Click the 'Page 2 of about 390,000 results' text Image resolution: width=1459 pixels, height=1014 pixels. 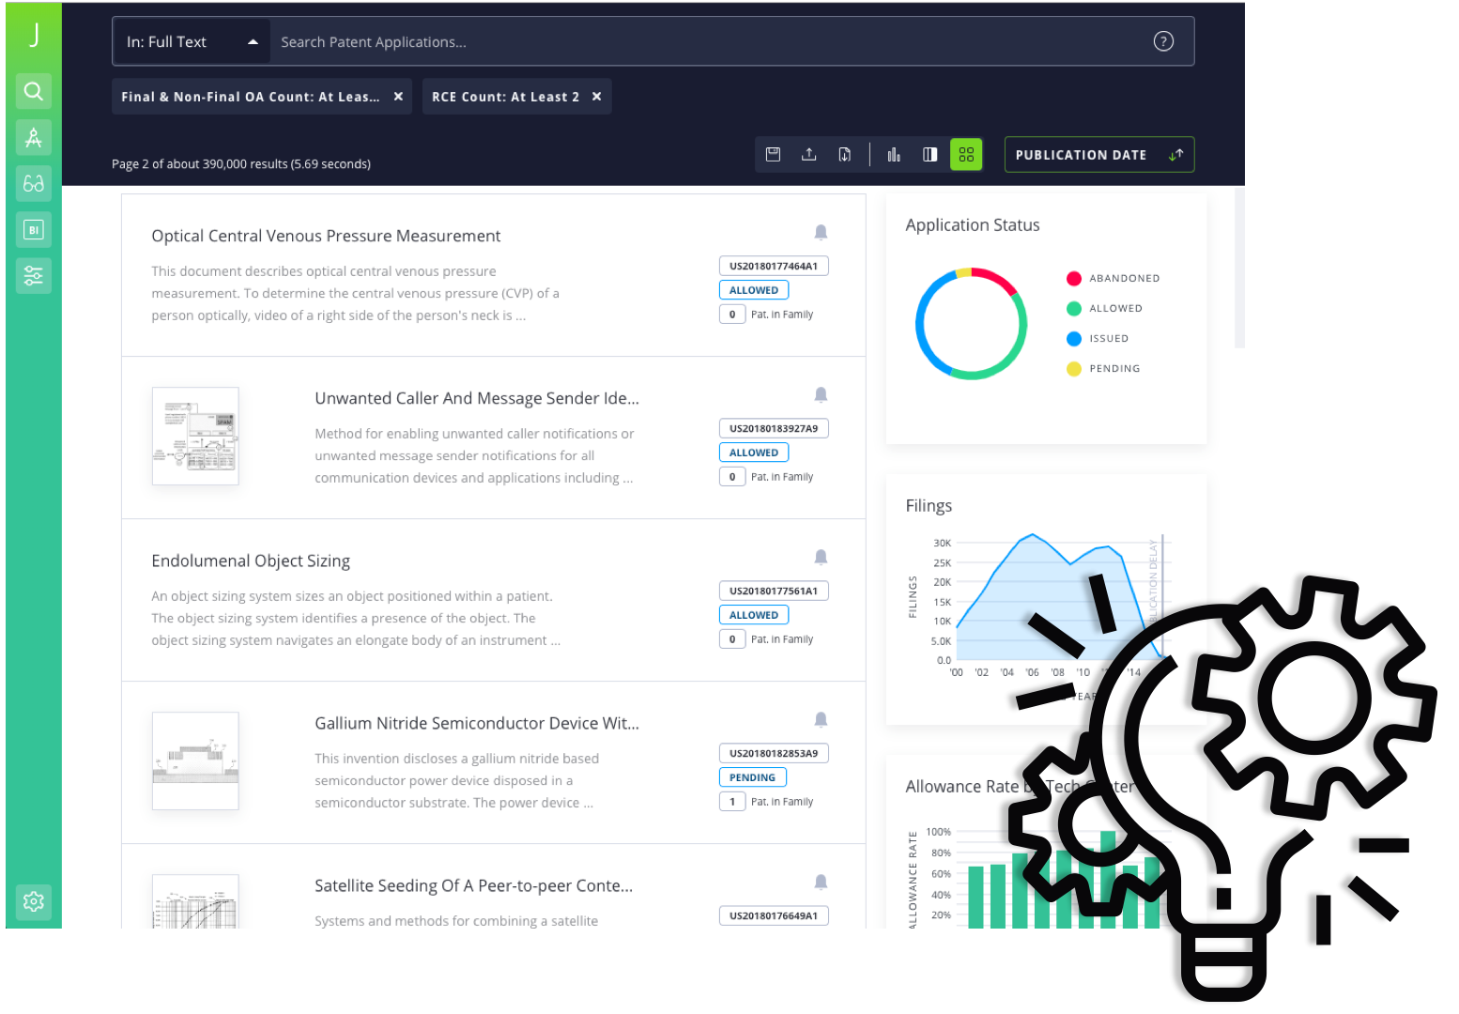point(240,163)
